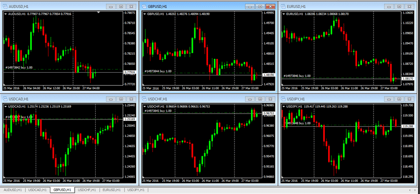This screenshot has height=194, width=420.
Task: Click the USDJPY,H1 chart window icon
Action: tap(283, 99)
